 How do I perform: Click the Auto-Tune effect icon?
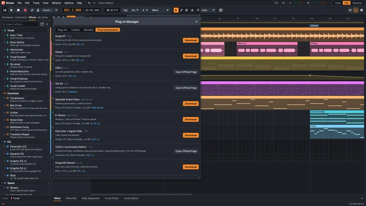coord(7,35)
